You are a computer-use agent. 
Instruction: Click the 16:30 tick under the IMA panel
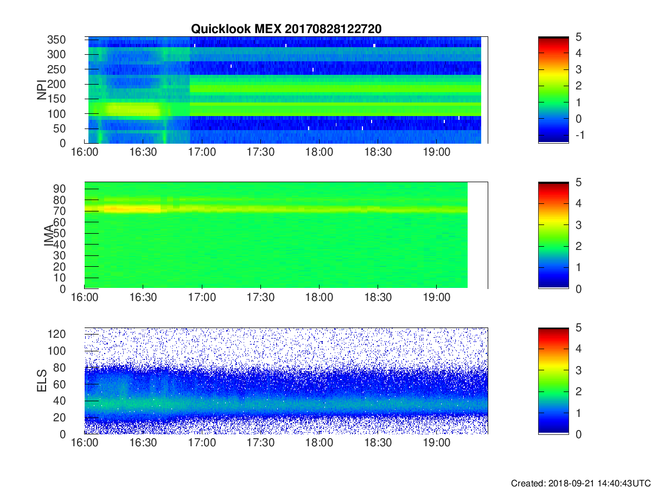[143, 297]
